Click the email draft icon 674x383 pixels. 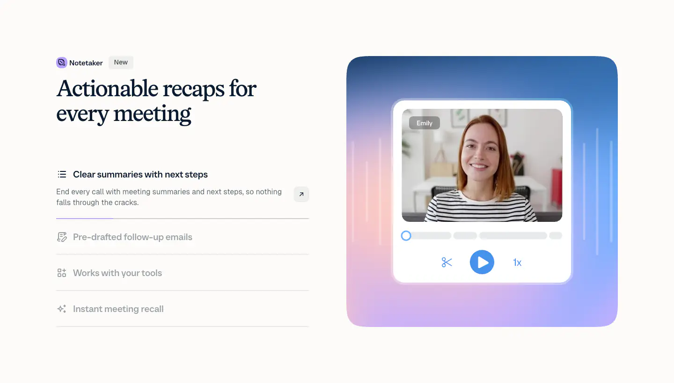[62, 237]
